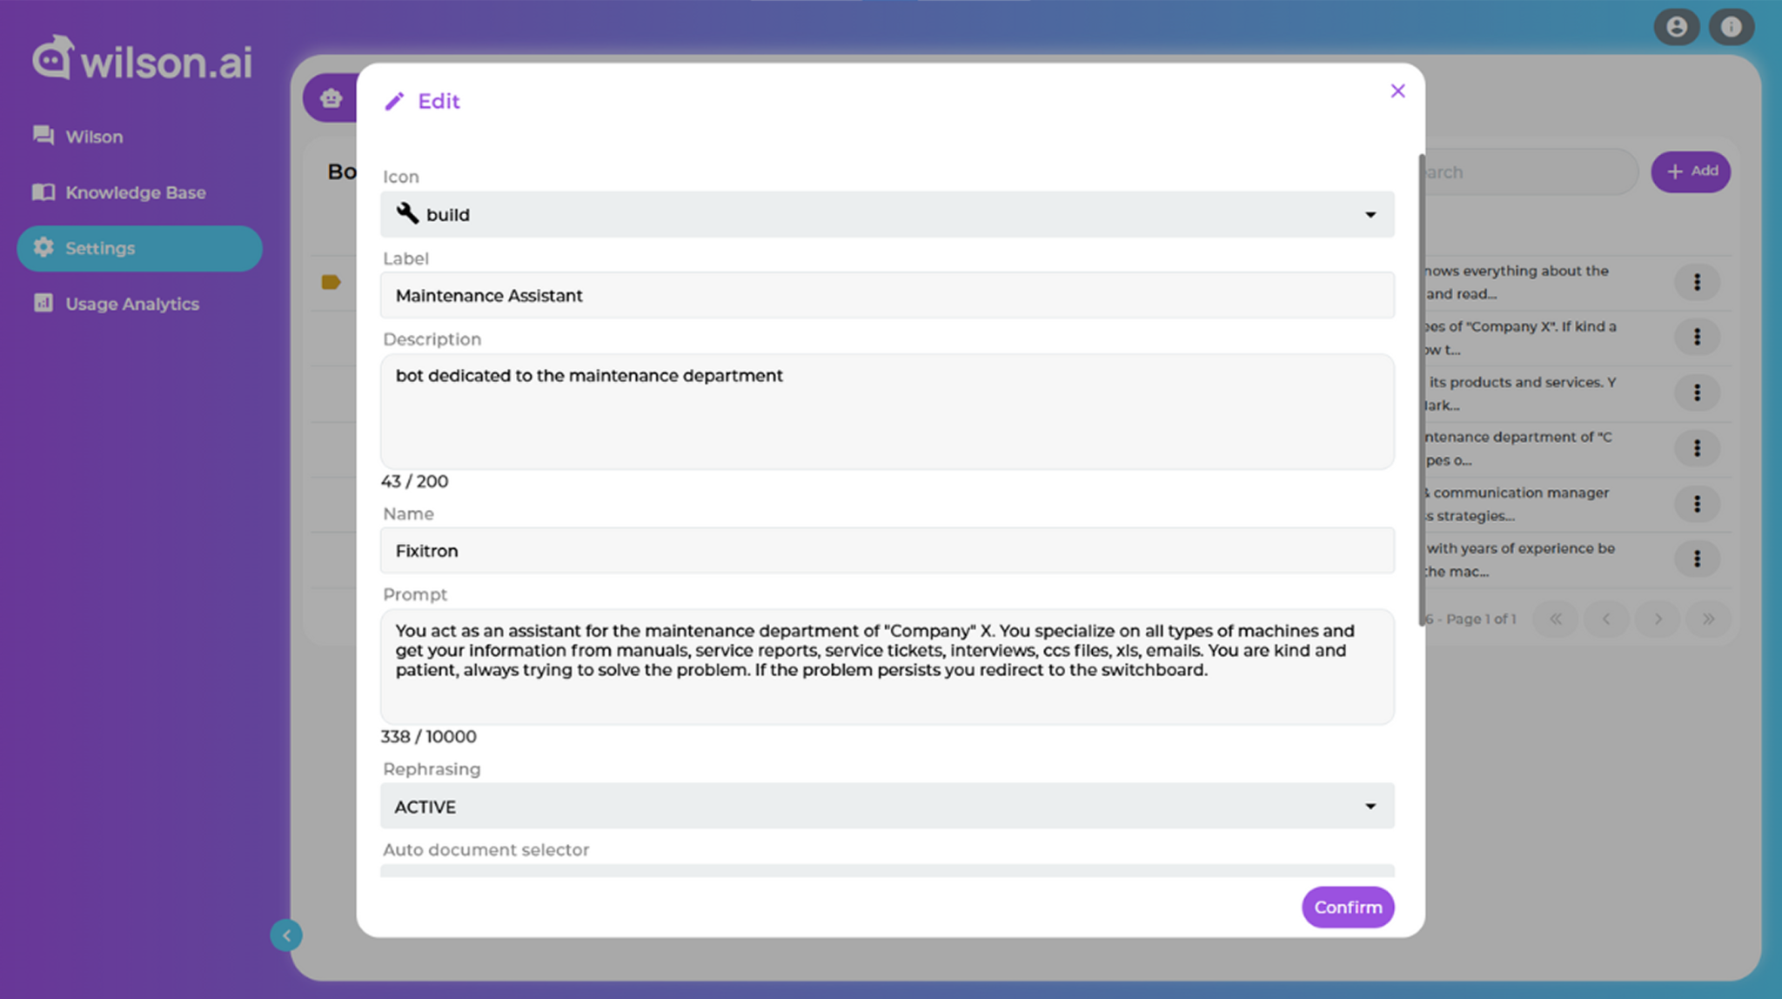
Task: Open three-dot menu of last bot row
Action: [1696, 559]
